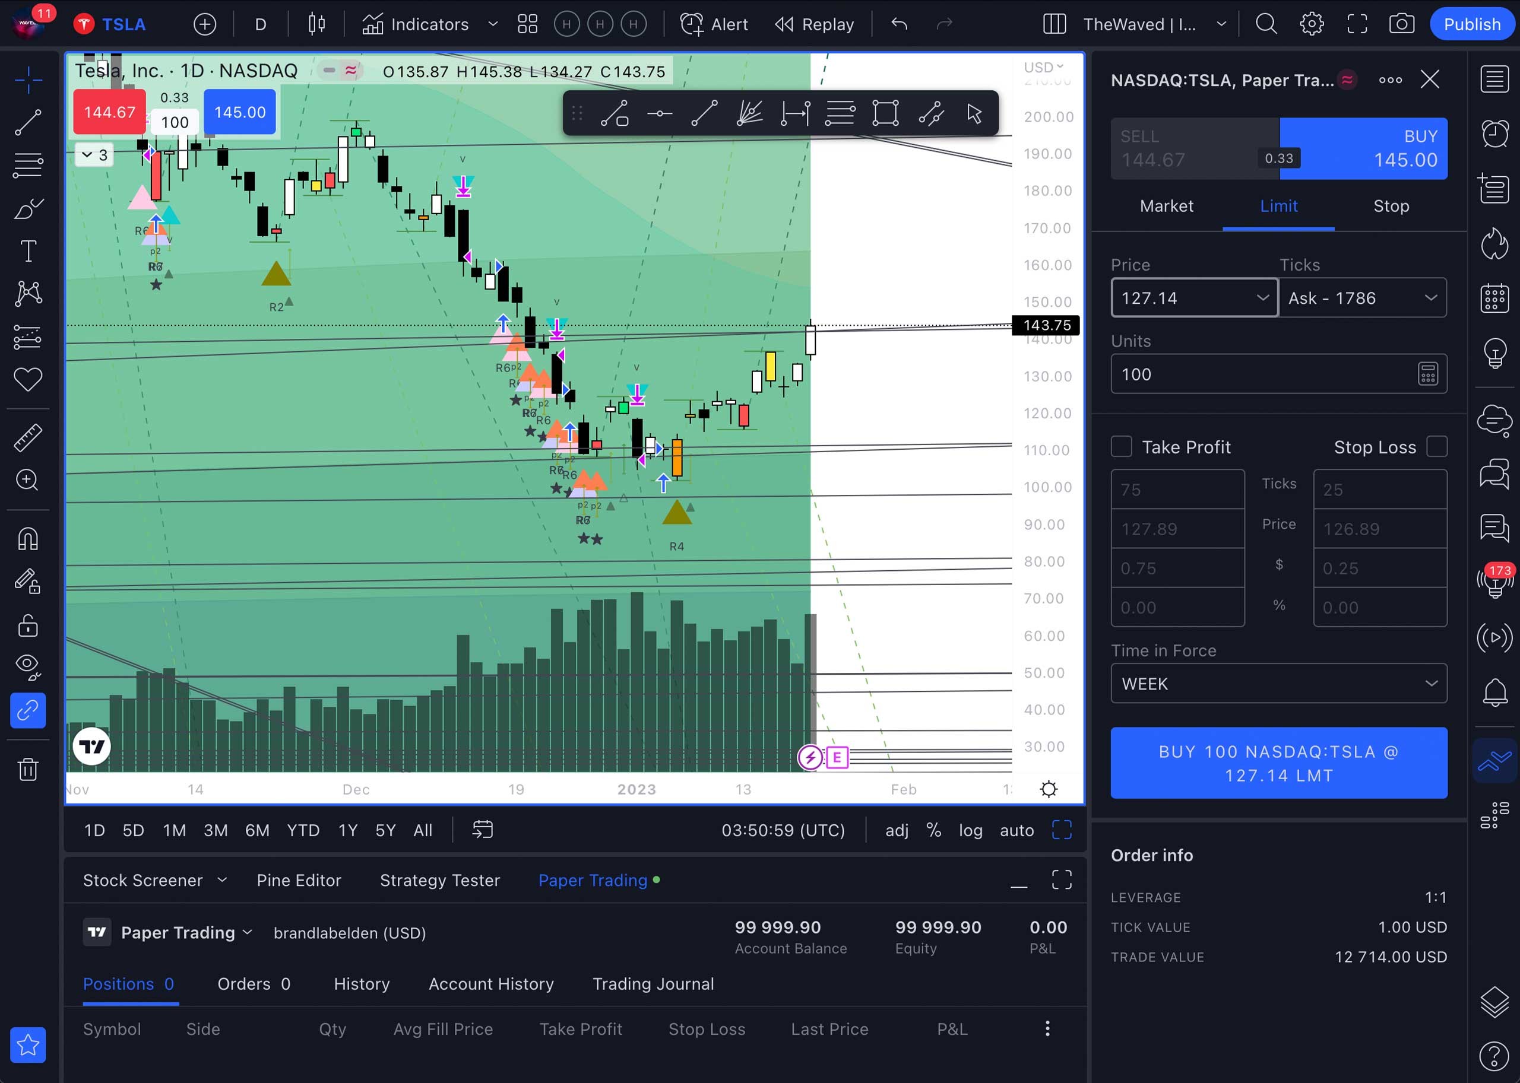The image size is (1520, 1083).
Task: Open the Fibonacci retracement tools
Action: (x=28, y=166)
